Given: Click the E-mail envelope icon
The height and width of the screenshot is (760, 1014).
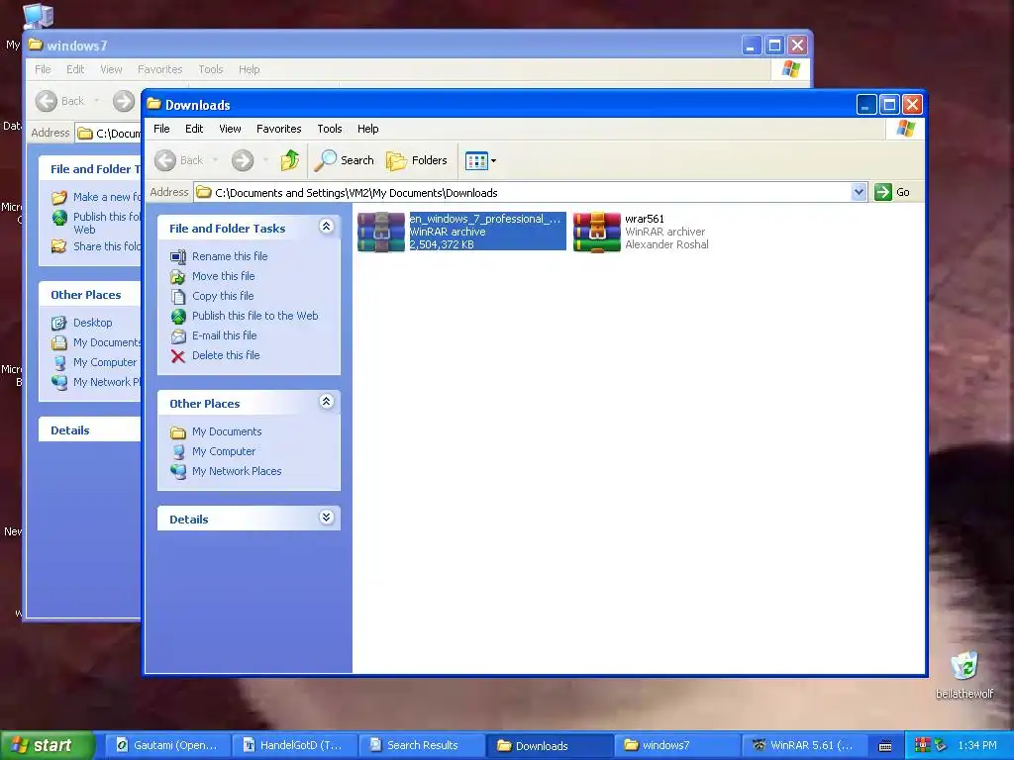Looking at the screenshot, I should (x=178, y=336).
